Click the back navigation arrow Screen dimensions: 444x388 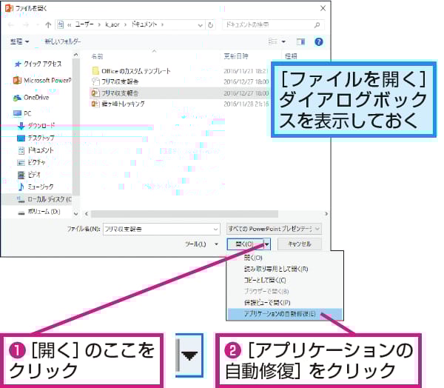11,25
